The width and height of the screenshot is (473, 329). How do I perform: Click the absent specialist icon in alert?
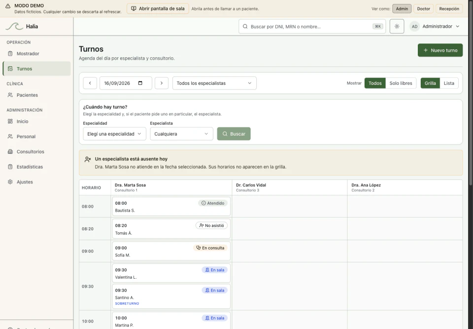[x=88, y=159]
